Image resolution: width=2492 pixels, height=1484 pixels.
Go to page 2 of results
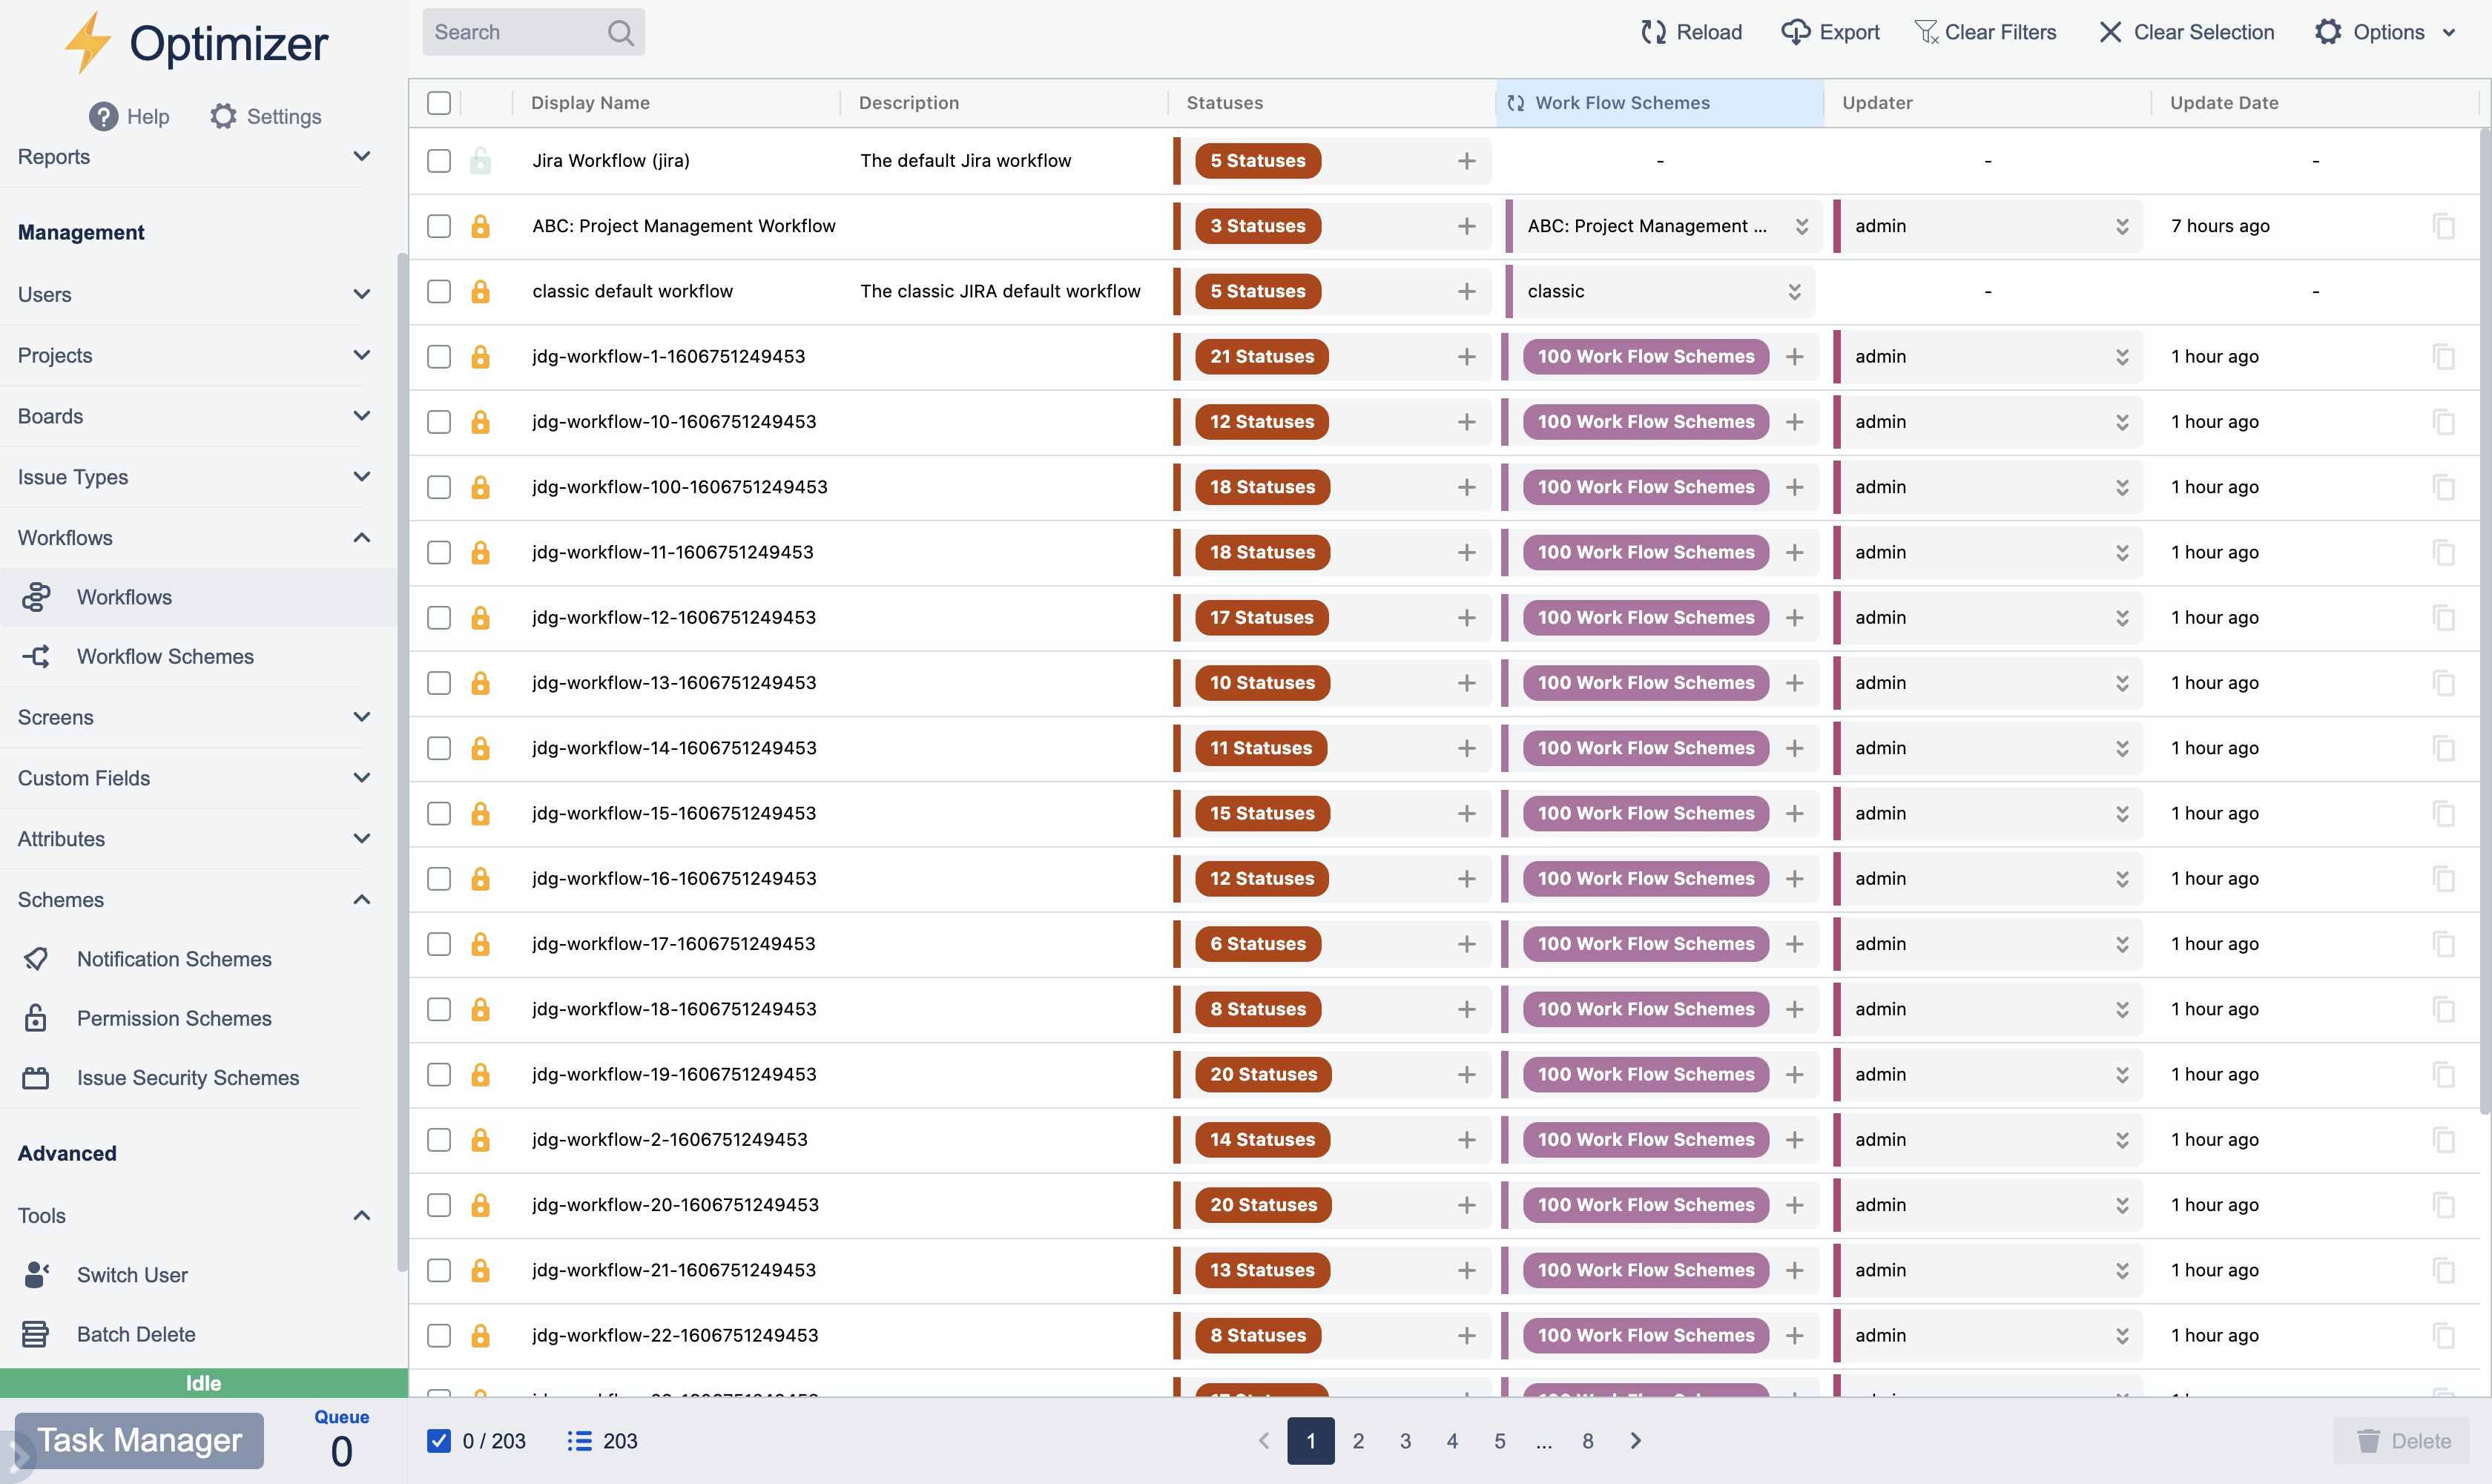pyautogui.click(x=1358, y=1441)
